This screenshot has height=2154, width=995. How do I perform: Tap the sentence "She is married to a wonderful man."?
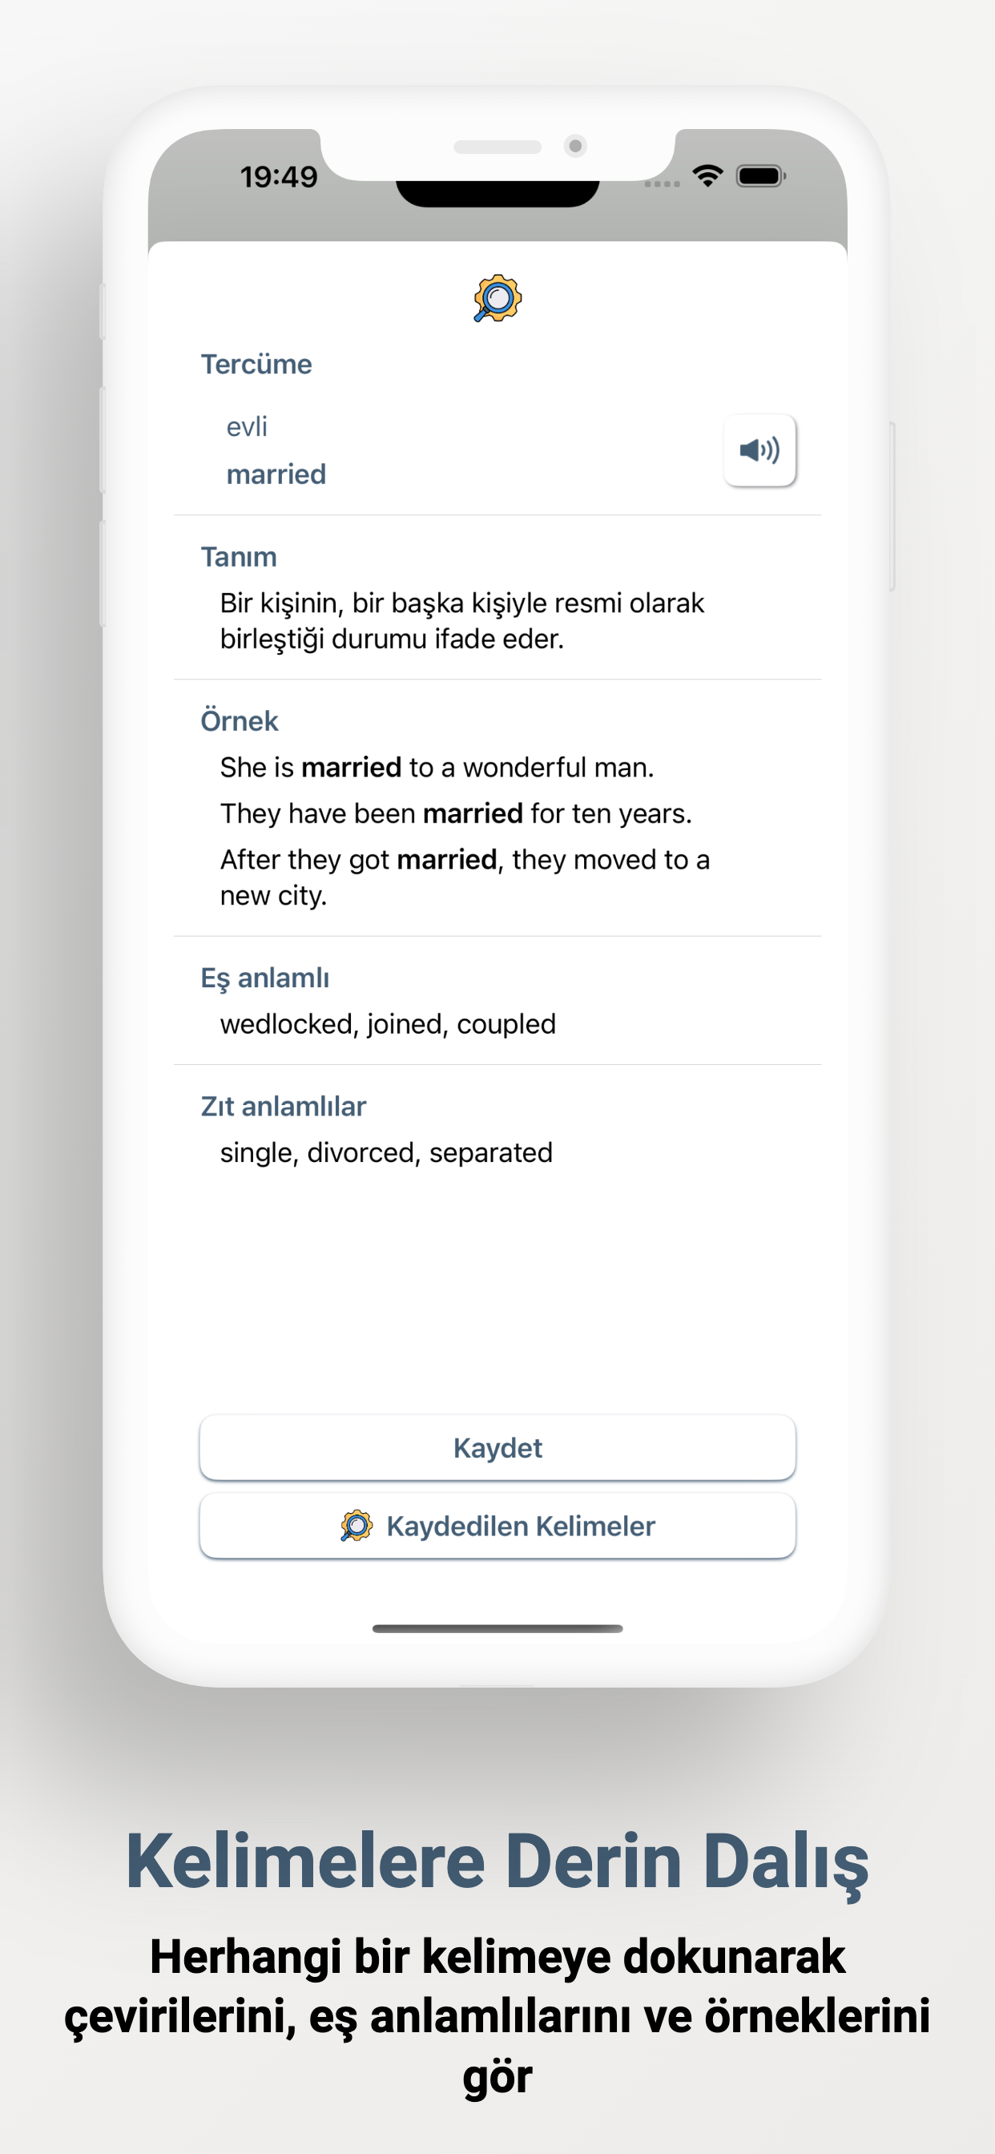[x=437, y=768]
